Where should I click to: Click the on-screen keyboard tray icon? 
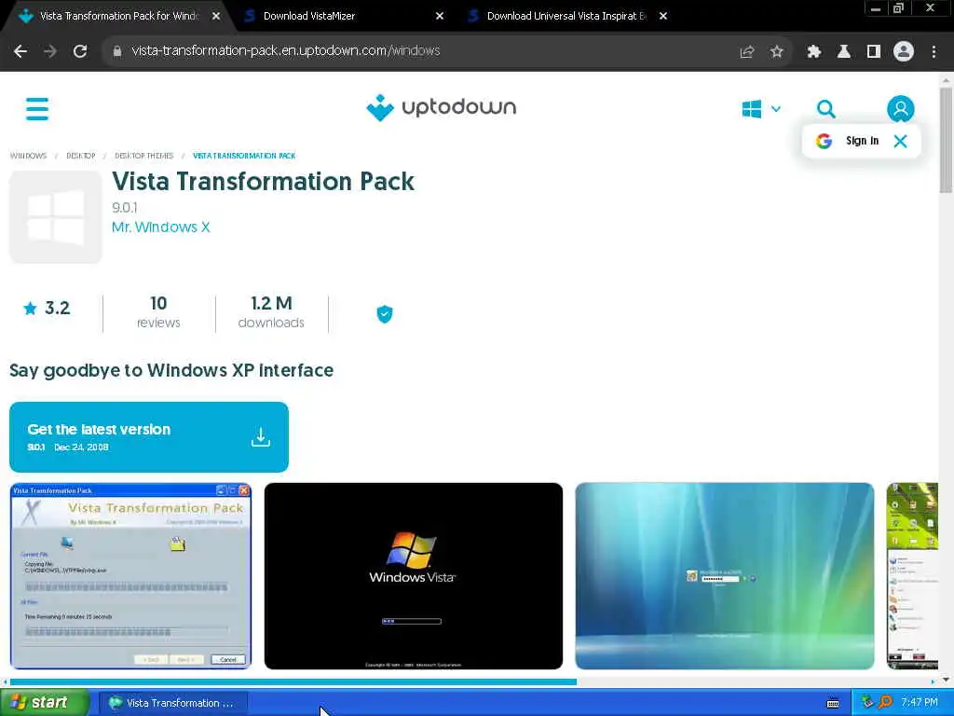tap(833, 703)
